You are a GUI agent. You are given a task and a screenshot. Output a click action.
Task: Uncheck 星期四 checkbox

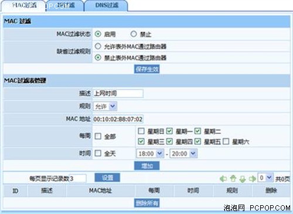click(169, 141)
